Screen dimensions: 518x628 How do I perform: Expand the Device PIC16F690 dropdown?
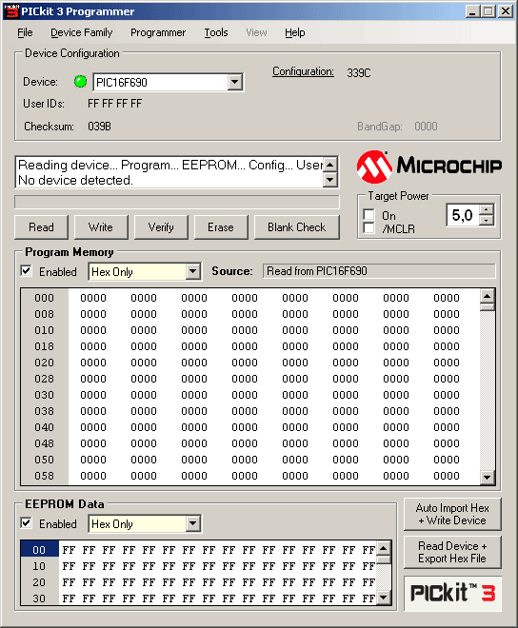point(234,83)
